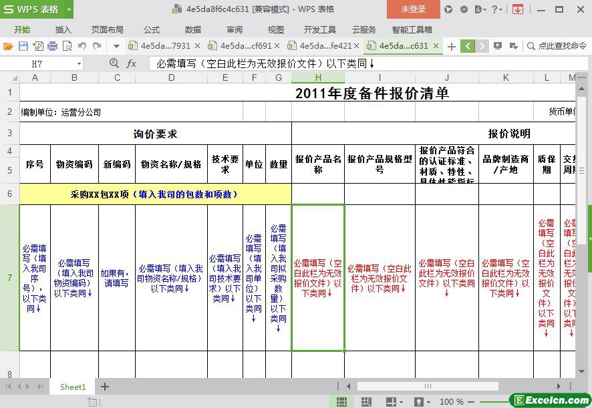592x408 pixels.
Task: Click the Undo arrow icon
Action: point(82,46)
